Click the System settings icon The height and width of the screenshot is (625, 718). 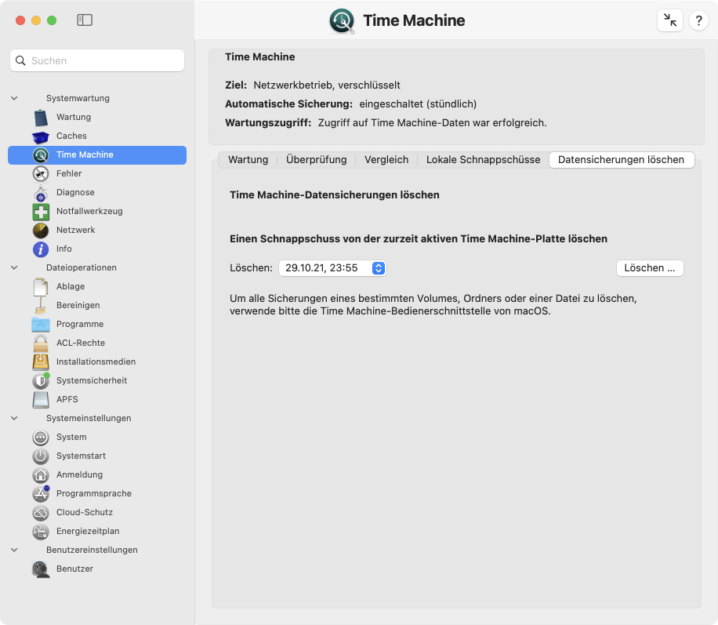(x=41, y=437)
